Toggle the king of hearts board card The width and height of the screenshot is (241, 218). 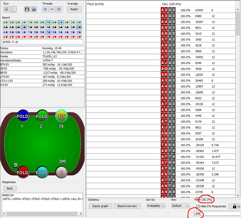click(12, 37)
